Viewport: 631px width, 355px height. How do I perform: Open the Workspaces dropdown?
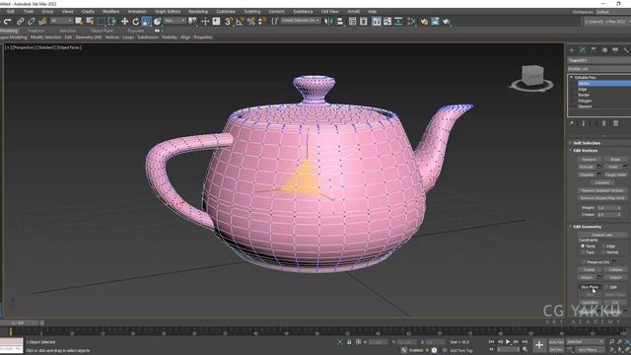(613, 12)
